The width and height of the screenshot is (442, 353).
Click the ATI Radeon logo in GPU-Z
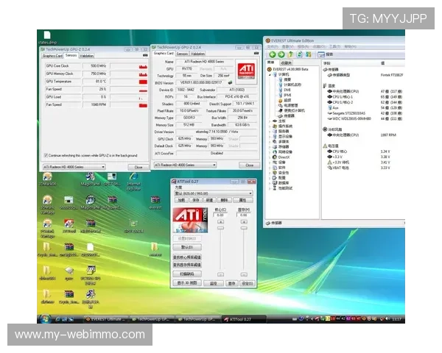coord(246,71)
